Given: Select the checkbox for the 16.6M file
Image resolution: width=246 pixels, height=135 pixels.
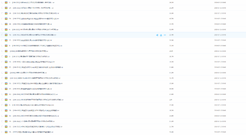Looking at the screenshot, I should click(2, 13).
